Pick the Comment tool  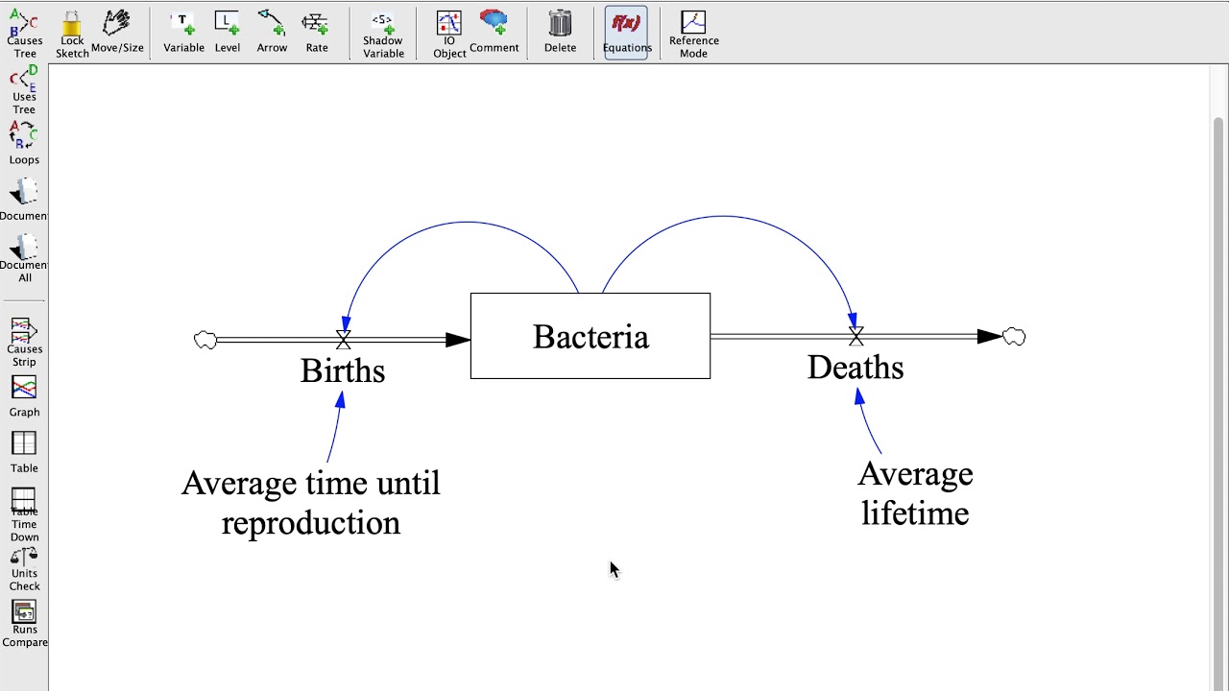click(x=494, y=32)
